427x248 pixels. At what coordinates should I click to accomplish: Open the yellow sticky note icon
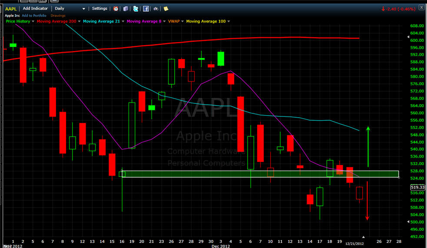[x=166, y=9]
